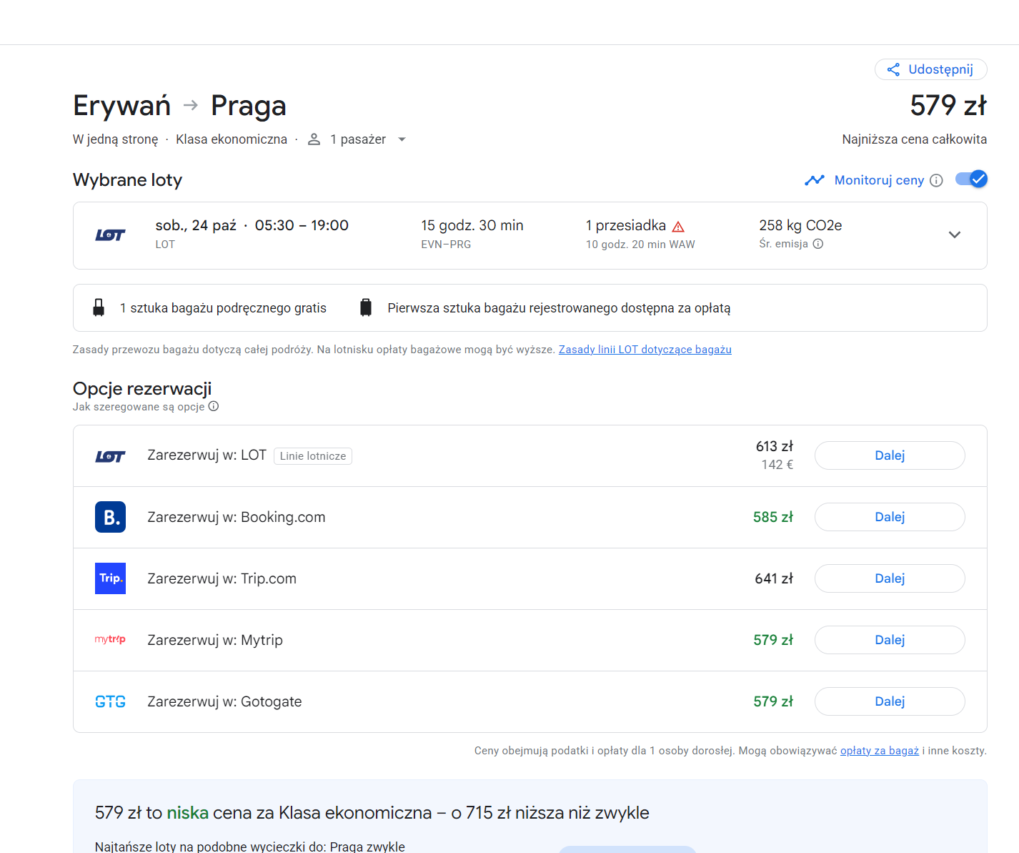Open Zasady linii LOT dotyczące bagażu link
The image size is (1019, 853).
point(645,350)
